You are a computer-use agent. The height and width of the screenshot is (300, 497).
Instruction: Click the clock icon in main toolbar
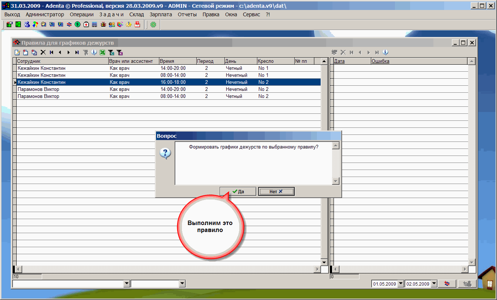pyautogui.click(x=44, y=25)
